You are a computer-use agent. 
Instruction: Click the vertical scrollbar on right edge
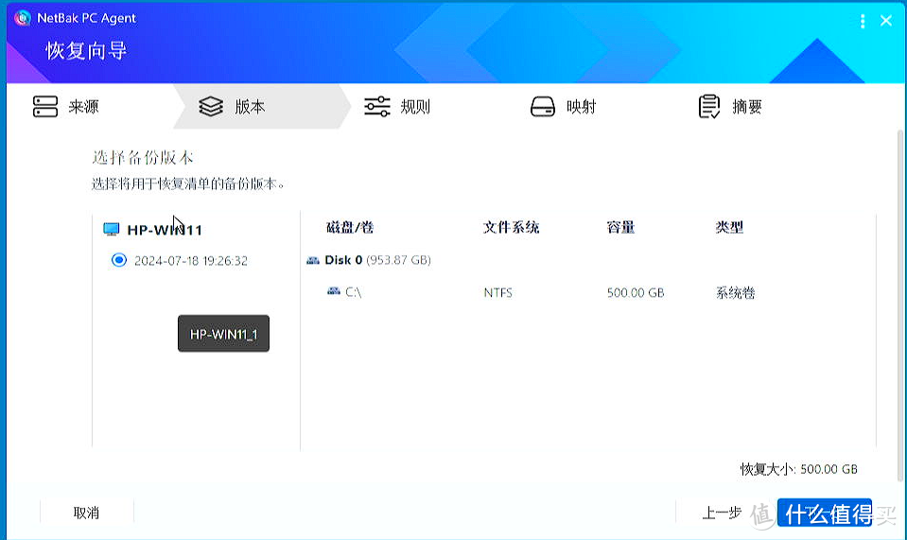(x=900, y=305)
